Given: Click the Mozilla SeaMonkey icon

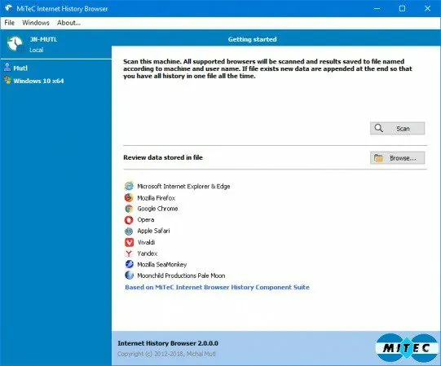Looking at the screenshot, I should pyautogui.click(x=129, y=264).
